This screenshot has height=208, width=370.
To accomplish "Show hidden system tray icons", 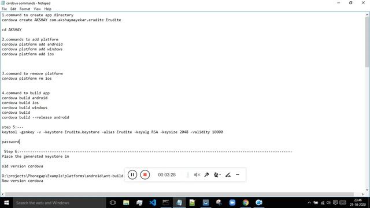I will [x=309, y=203].
